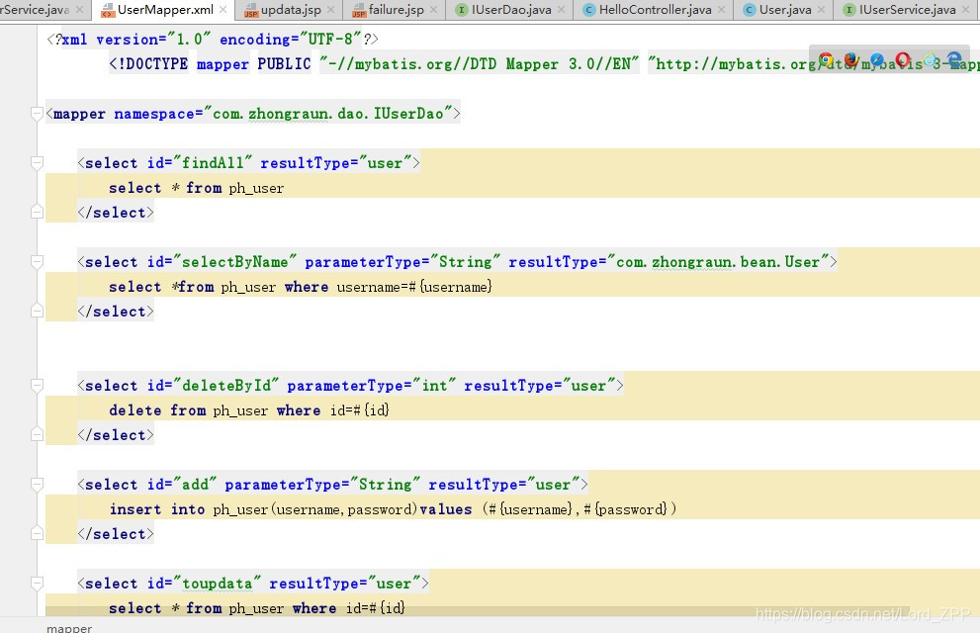Close the IUserService.java tab

965,9
